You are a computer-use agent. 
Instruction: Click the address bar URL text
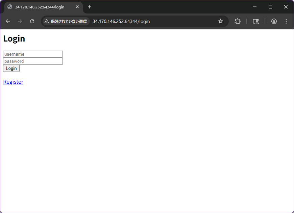pos(121,21)
